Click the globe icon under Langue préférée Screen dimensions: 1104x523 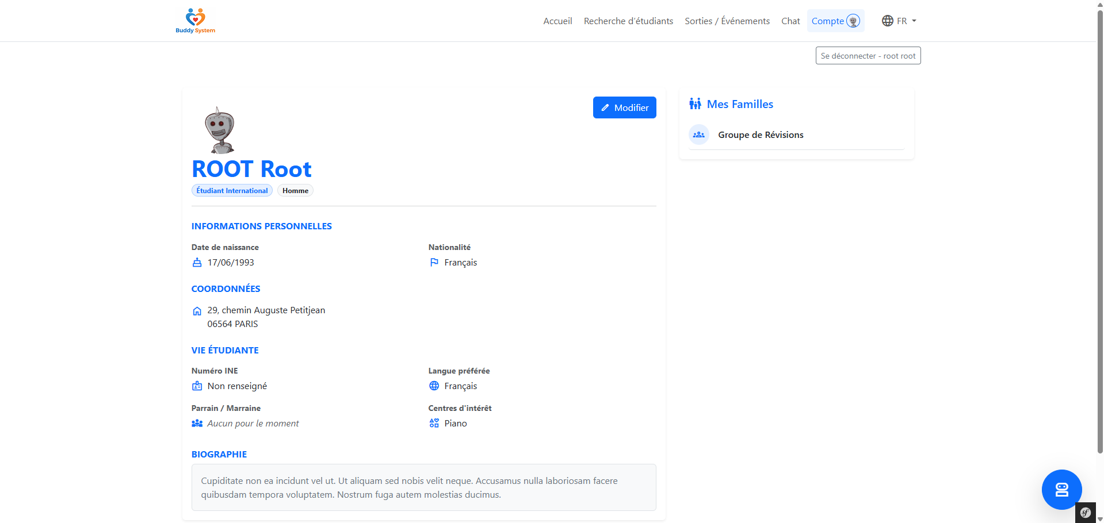coord(434,386)
